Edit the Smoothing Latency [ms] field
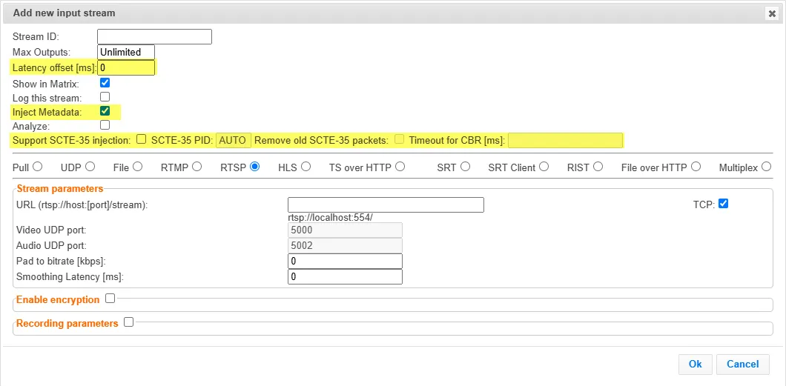 345,277
